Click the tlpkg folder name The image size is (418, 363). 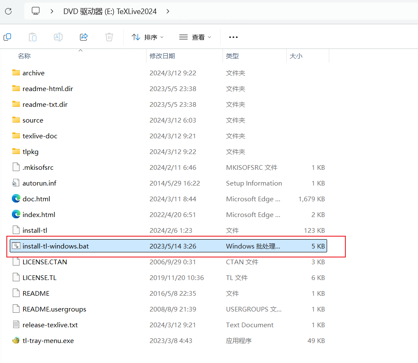coord(31,152)
